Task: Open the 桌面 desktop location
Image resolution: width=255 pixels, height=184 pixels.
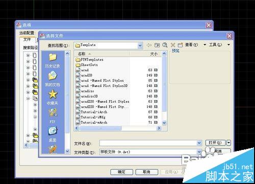Action: (x=53, y=134)
